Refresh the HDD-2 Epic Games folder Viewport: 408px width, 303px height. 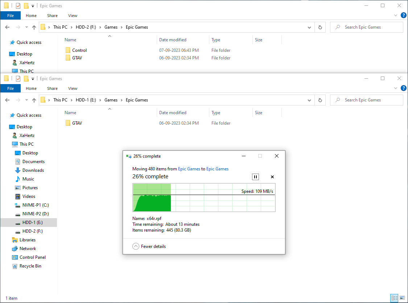320,27
